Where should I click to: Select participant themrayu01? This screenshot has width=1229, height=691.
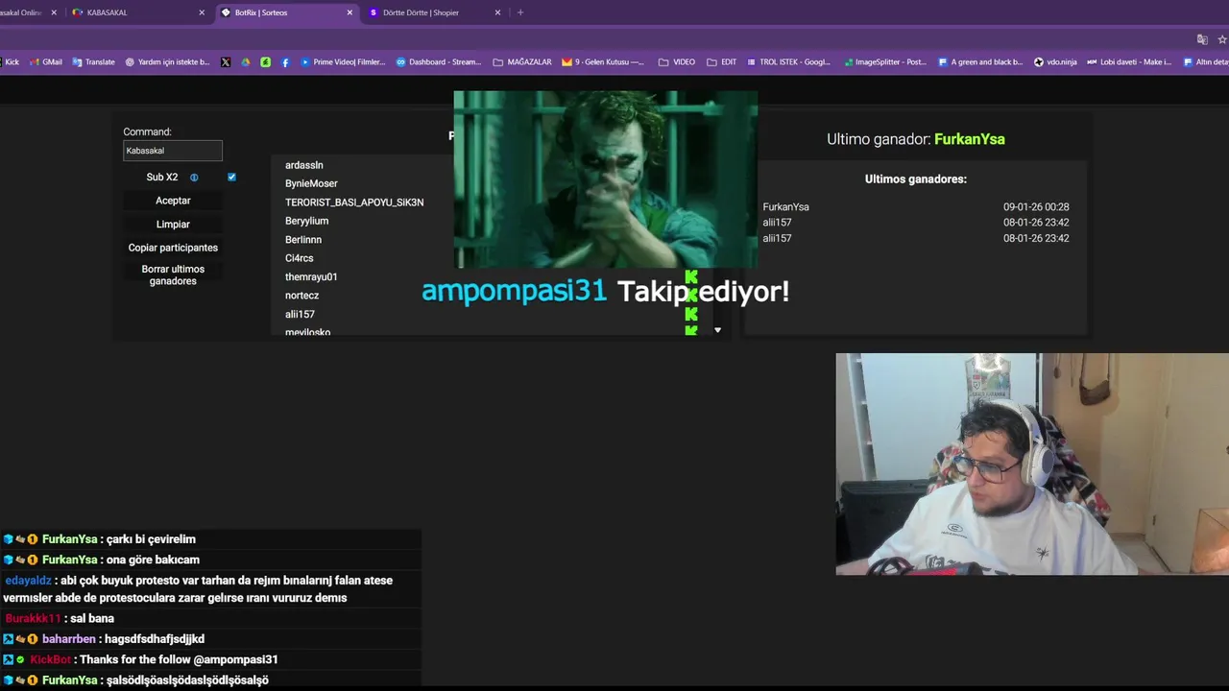click(x=311, y=277)
